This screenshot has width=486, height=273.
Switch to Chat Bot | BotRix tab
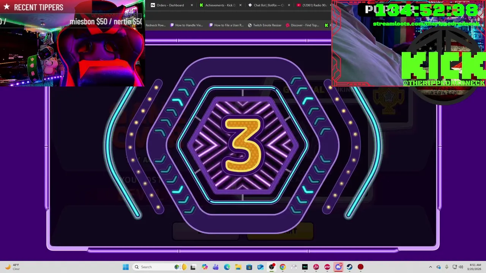[x=269, y=5]
